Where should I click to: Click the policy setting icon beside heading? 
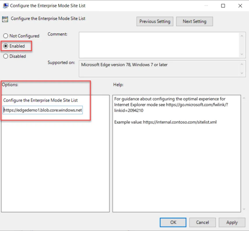[5, 19]
